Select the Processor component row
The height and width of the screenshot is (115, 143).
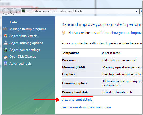pyautogui.click(x=102, y=60)
